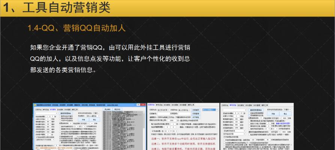Open 单号添加 tab in the red-notice window
The height and width of the screenshot is (150, 335).
pos(159,105)
